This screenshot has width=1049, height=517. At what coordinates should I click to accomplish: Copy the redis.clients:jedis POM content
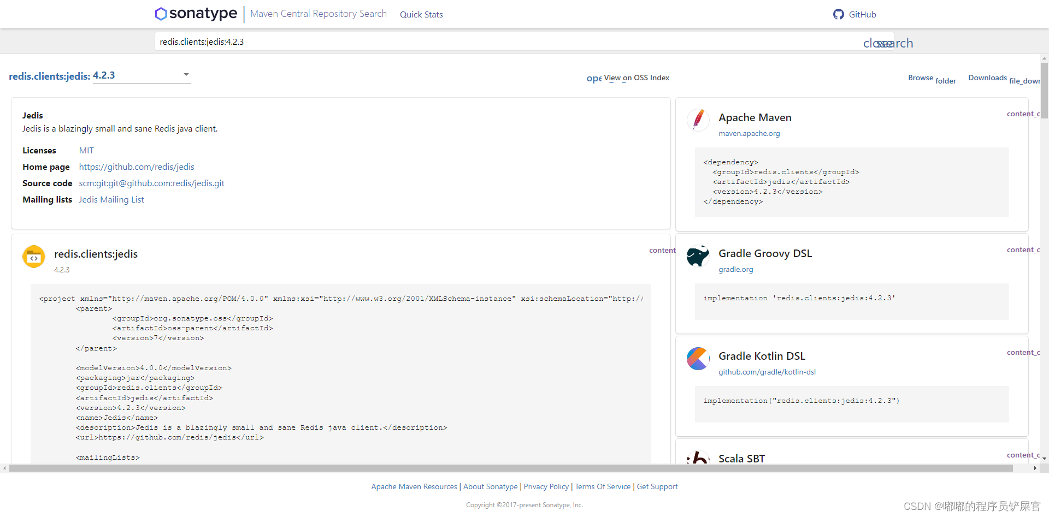(662, 250)
